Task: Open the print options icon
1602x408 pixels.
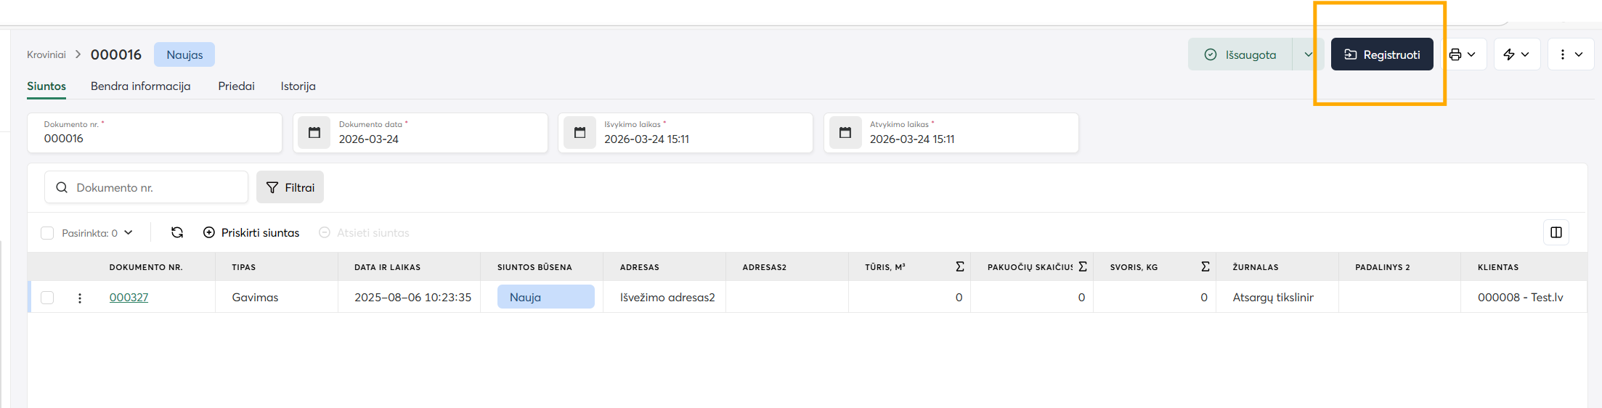Action: pyautogui.click(x=1463, y=54)
